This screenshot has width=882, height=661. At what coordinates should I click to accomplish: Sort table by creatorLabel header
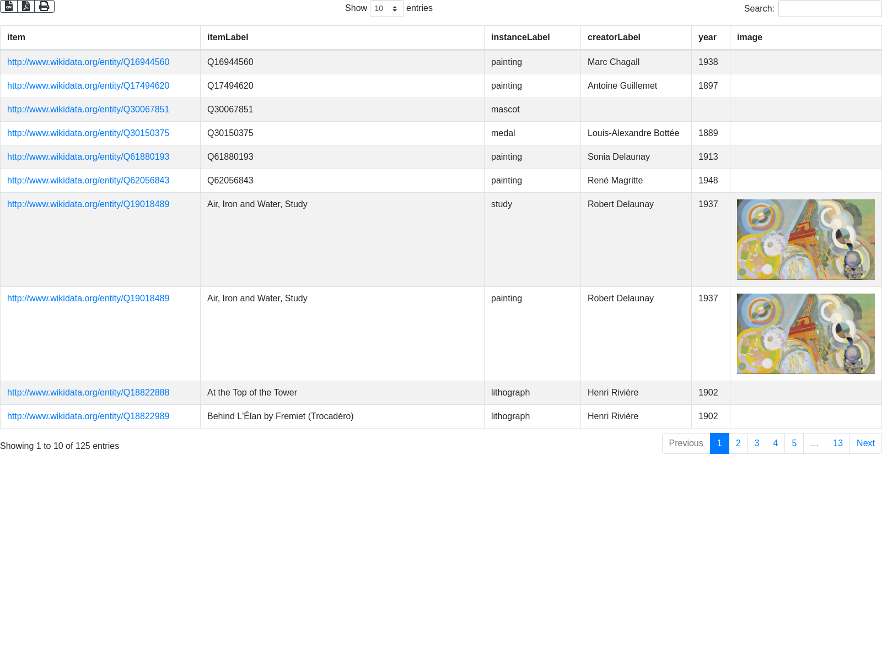(x=614, y=37)
